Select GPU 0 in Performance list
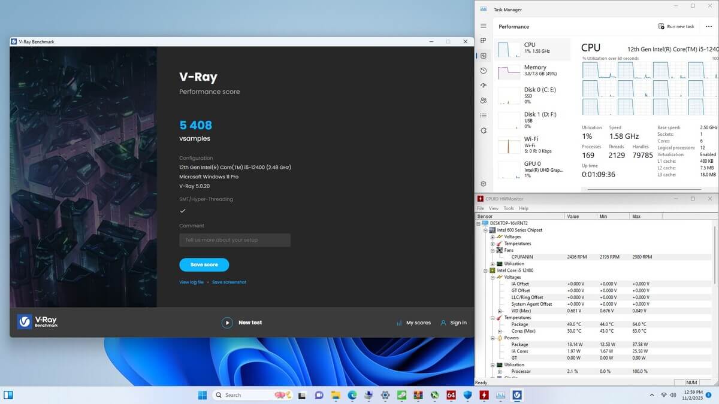 (532, 169)
